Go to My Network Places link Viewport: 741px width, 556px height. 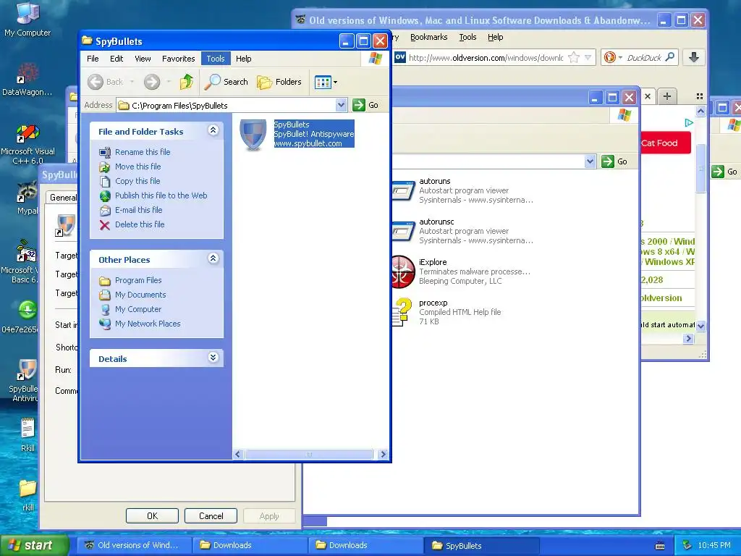click(x=148, y=324)
